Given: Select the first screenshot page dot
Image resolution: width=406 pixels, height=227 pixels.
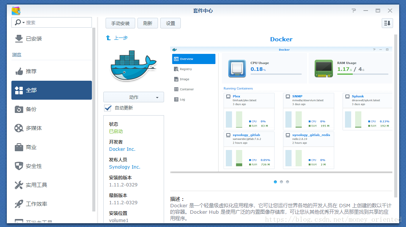Looking at the screenshot, I should coord(275,182).
